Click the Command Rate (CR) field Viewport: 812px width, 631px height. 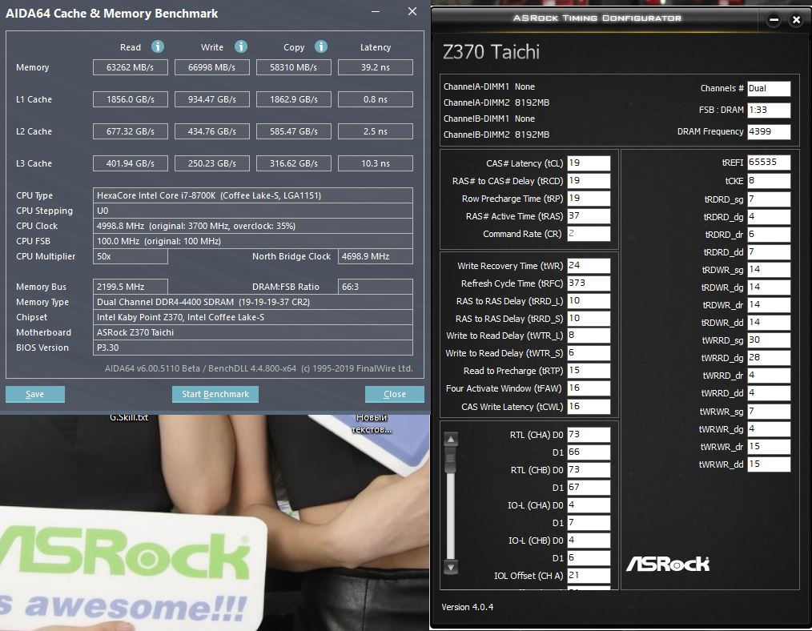[x=589, y=234]
